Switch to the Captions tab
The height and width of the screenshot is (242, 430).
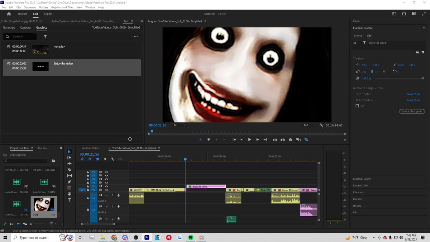25,28
